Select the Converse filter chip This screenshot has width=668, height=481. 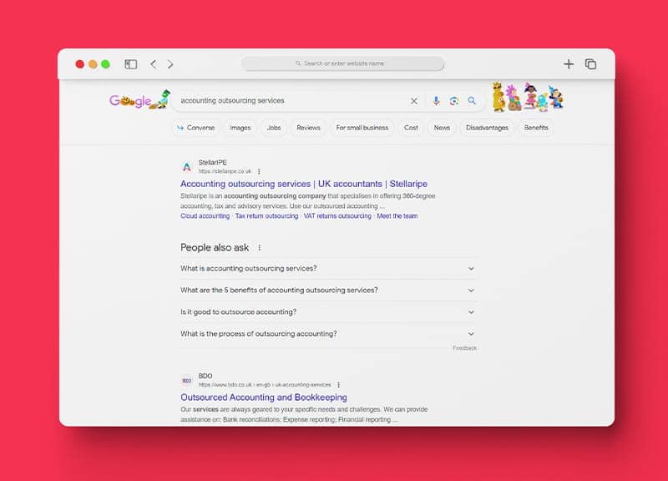[196, 128]
